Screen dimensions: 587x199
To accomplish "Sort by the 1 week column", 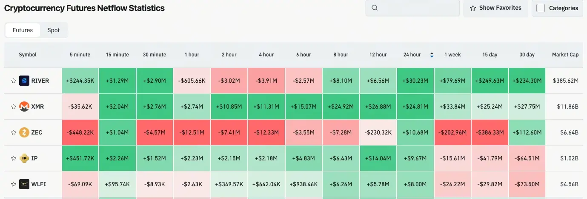I will tap(452, 55).
